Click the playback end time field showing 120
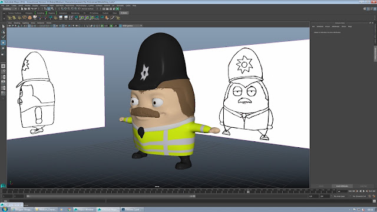This screenshot has height=212, width=377. pos(313,196)
